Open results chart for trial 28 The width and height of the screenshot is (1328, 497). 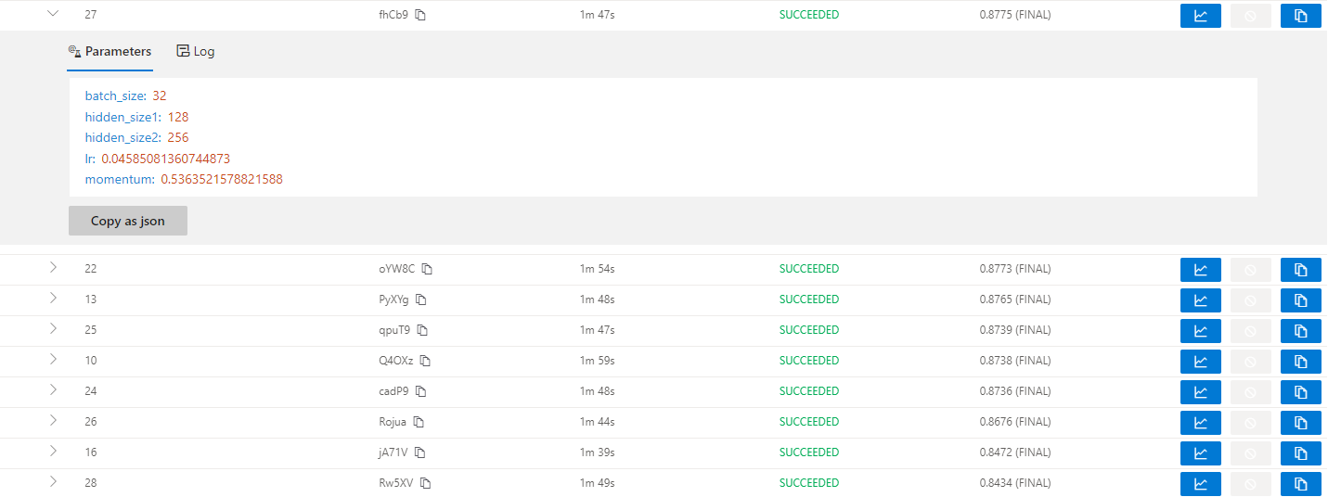pyautogui.click(x=1200, y=484)
